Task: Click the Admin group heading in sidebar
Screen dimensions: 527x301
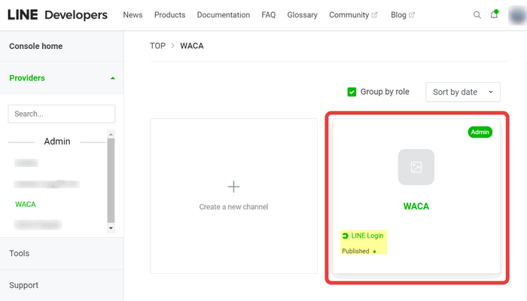Action: pyautogui.click(x=57, y=141)
